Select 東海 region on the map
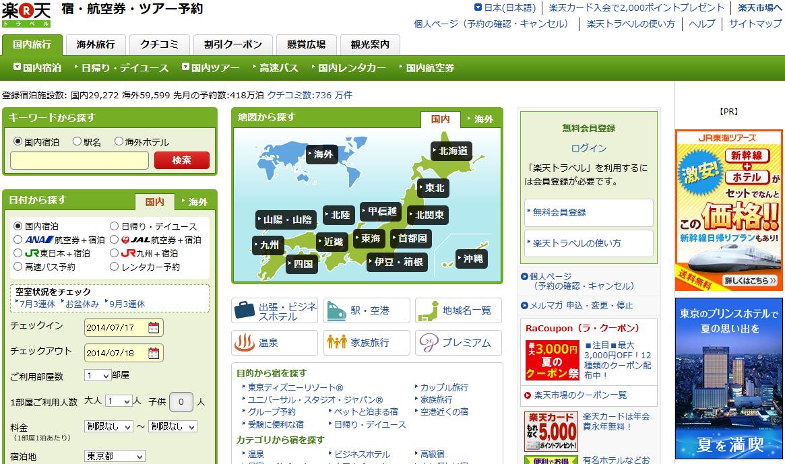 tap(369, 238)
